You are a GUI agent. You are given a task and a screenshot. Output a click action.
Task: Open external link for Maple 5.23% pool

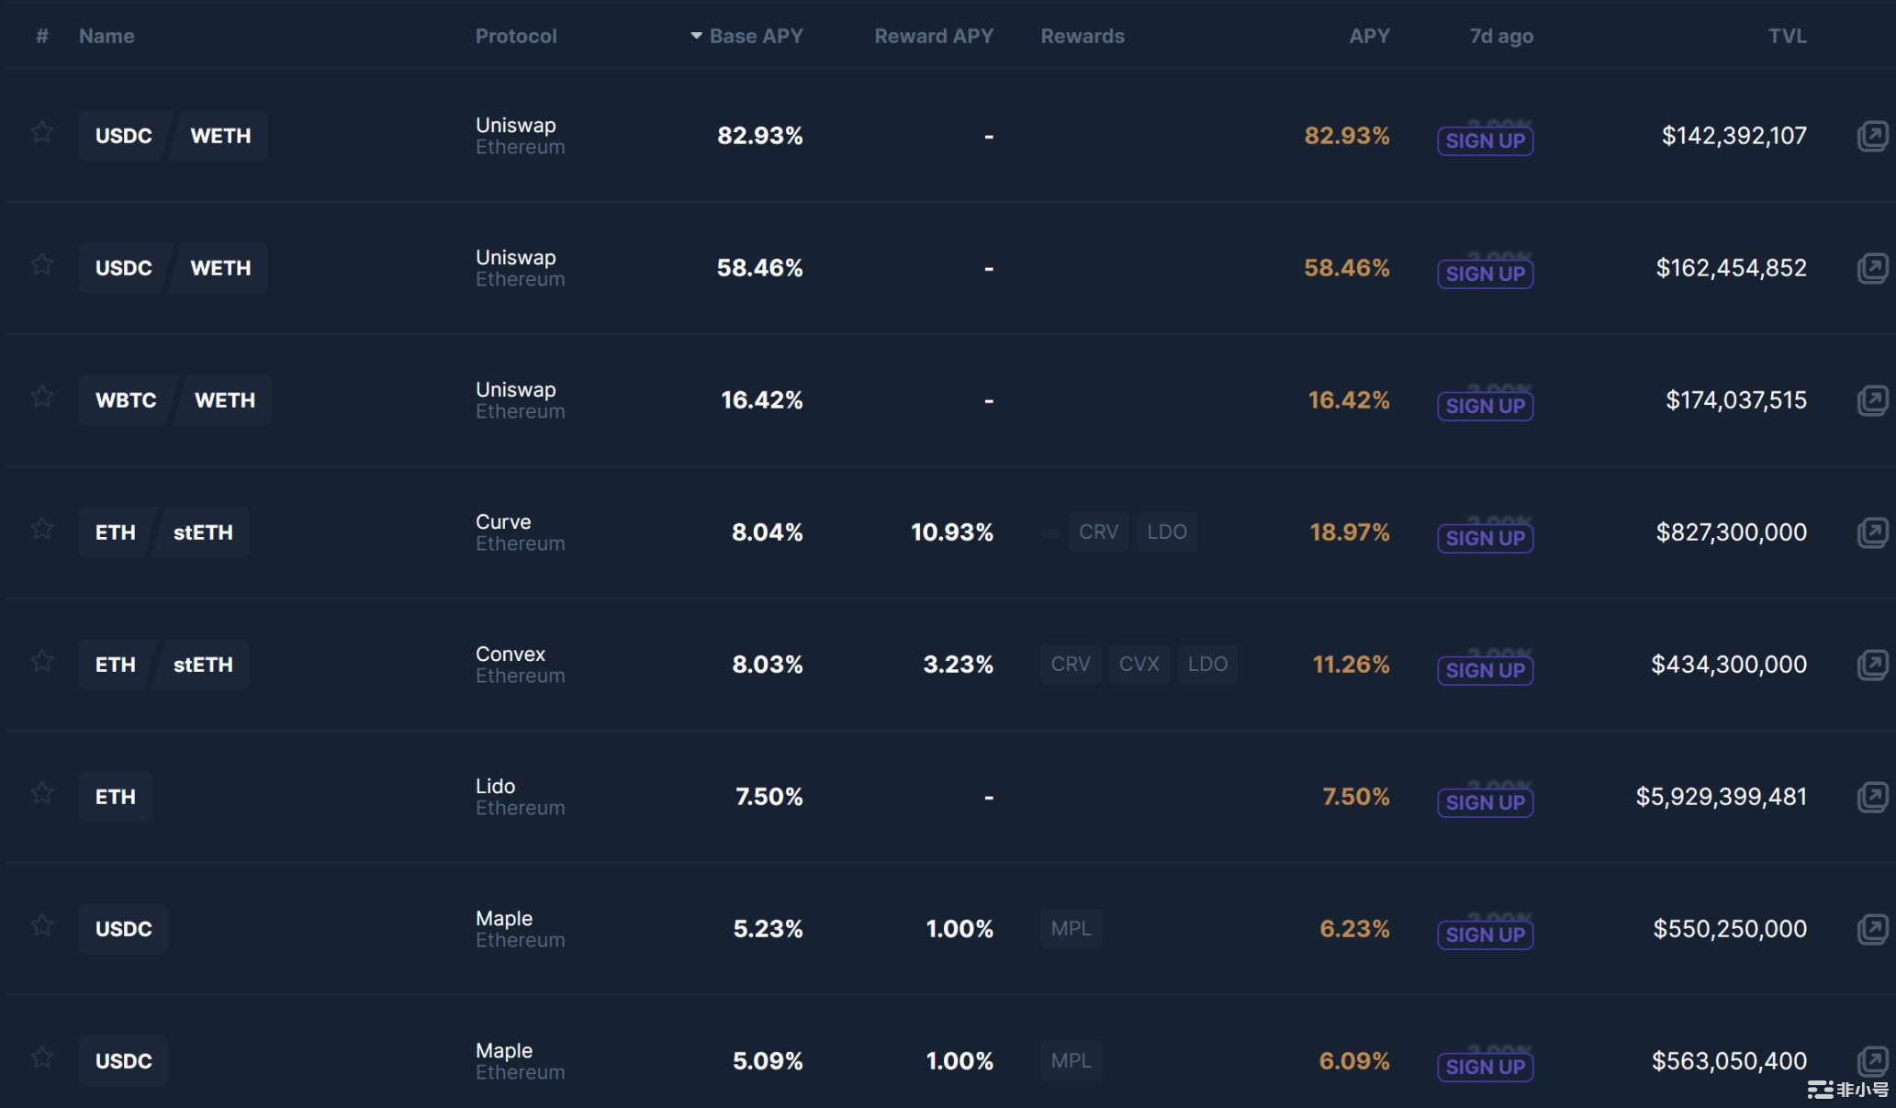tap(1871, 929)
